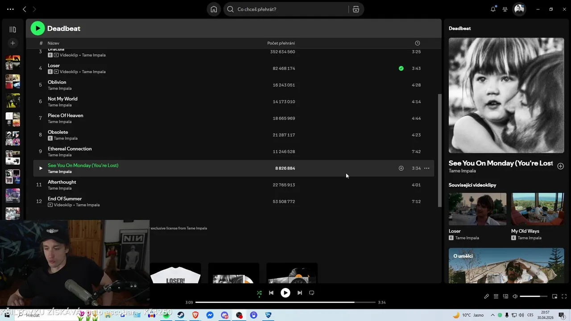Toggle repeat mode
Image resolution: width=571 pixels, height=321 pixels.
(312, 293)
